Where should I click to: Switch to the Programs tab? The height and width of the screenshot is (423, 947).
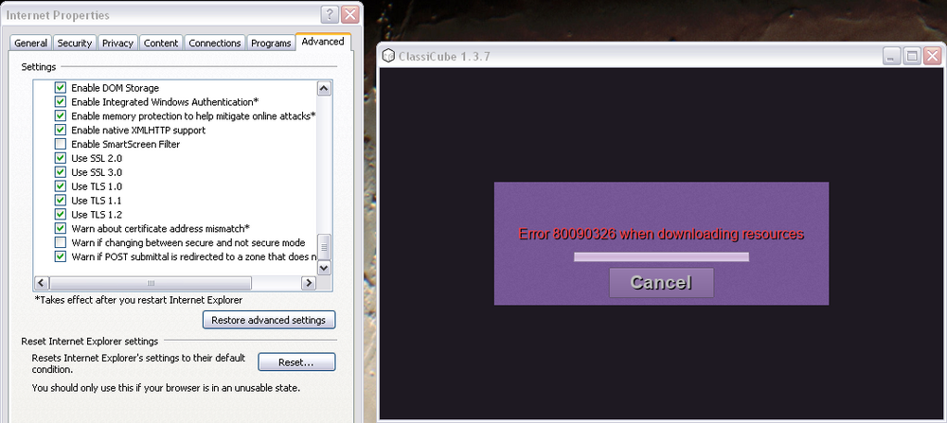[x=271, y=43]
